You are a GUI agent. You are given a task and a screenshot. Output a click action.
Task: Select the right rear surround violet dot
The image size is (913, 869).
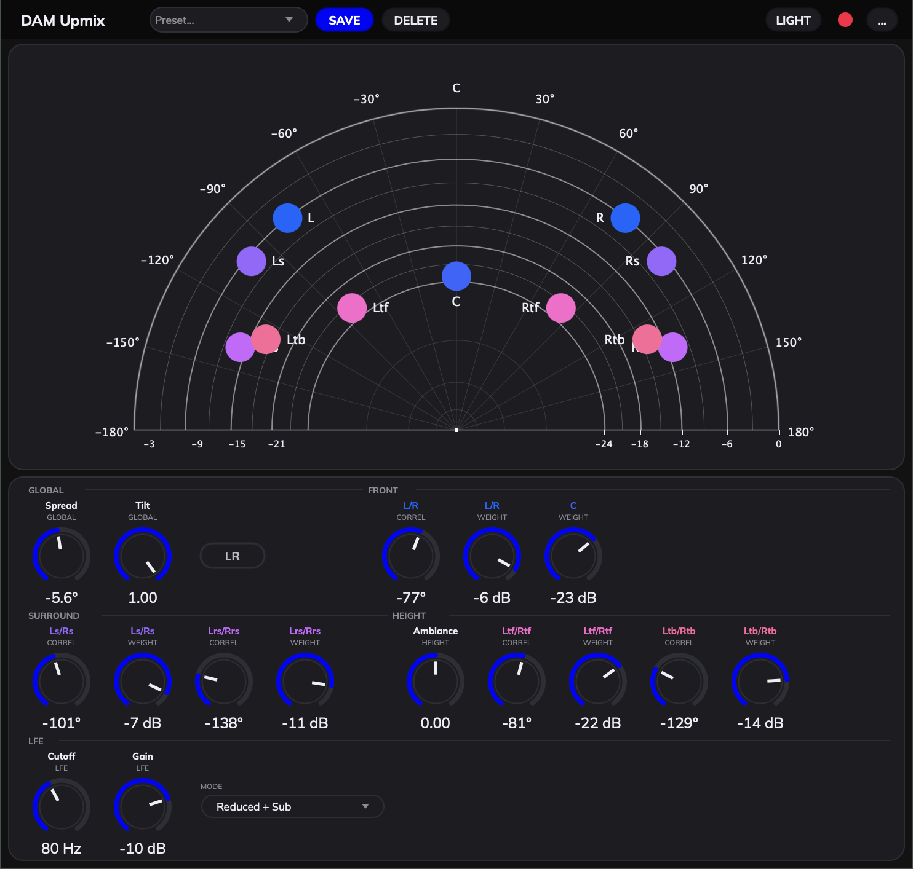[x=674, y=347]
